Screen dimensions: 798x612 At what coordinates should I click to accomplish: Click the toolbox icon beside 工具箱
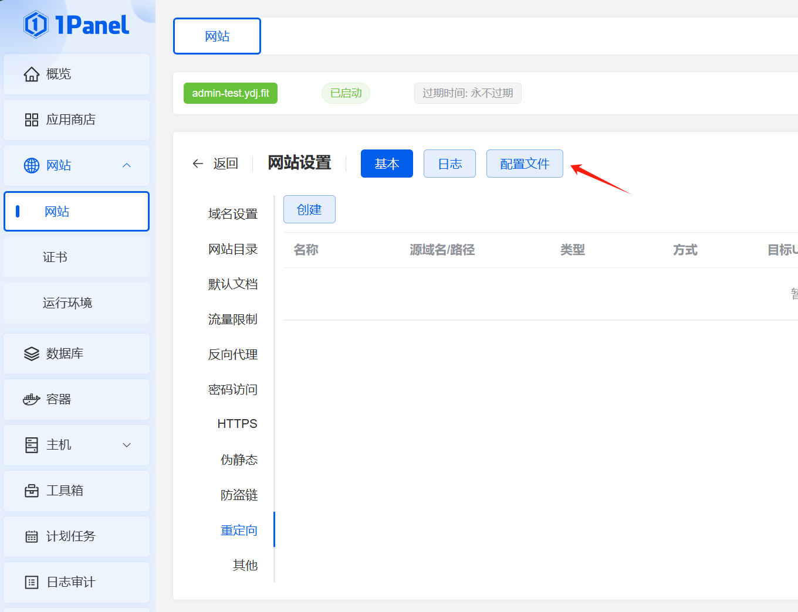tap(32, 491)
